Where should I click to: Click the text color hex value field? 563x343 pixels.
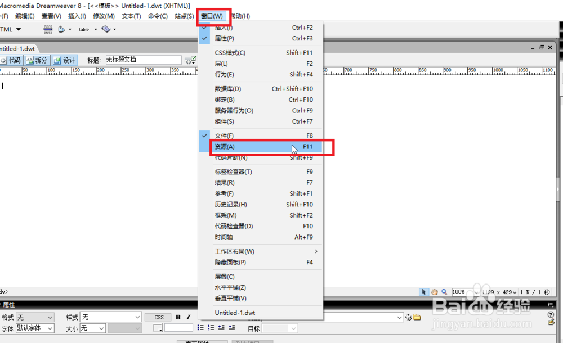179,328
